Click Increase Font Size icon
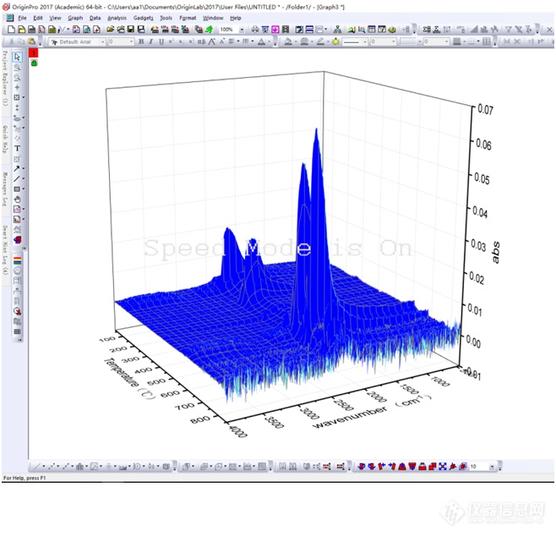The height and width of the screenshot is (536, 556). (212, 42)
